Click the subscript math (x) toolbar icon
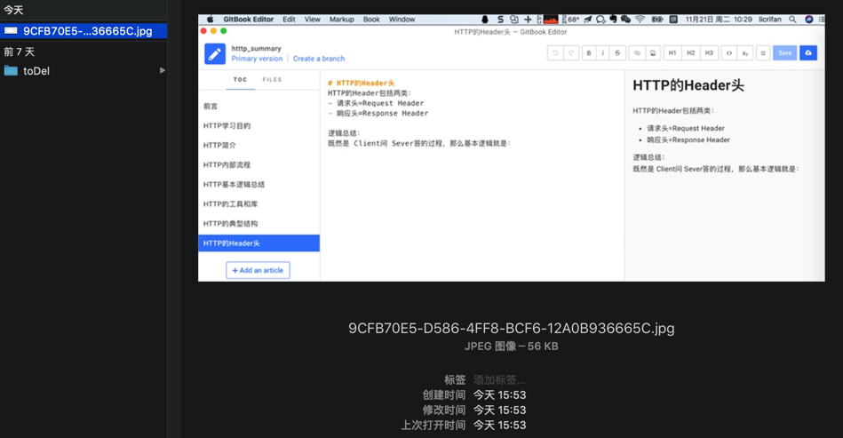 tap(744, 52)
